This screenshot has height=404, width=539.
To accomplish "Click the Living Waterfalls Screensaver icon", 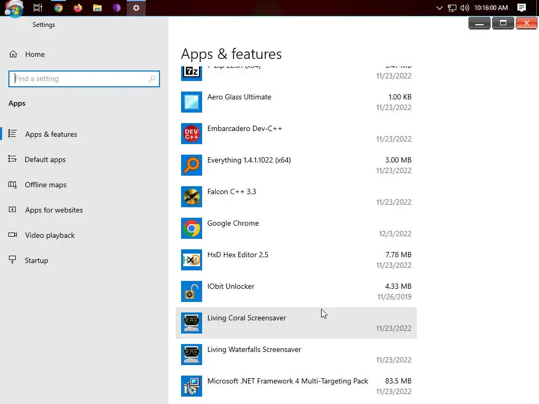I will 192,355.
